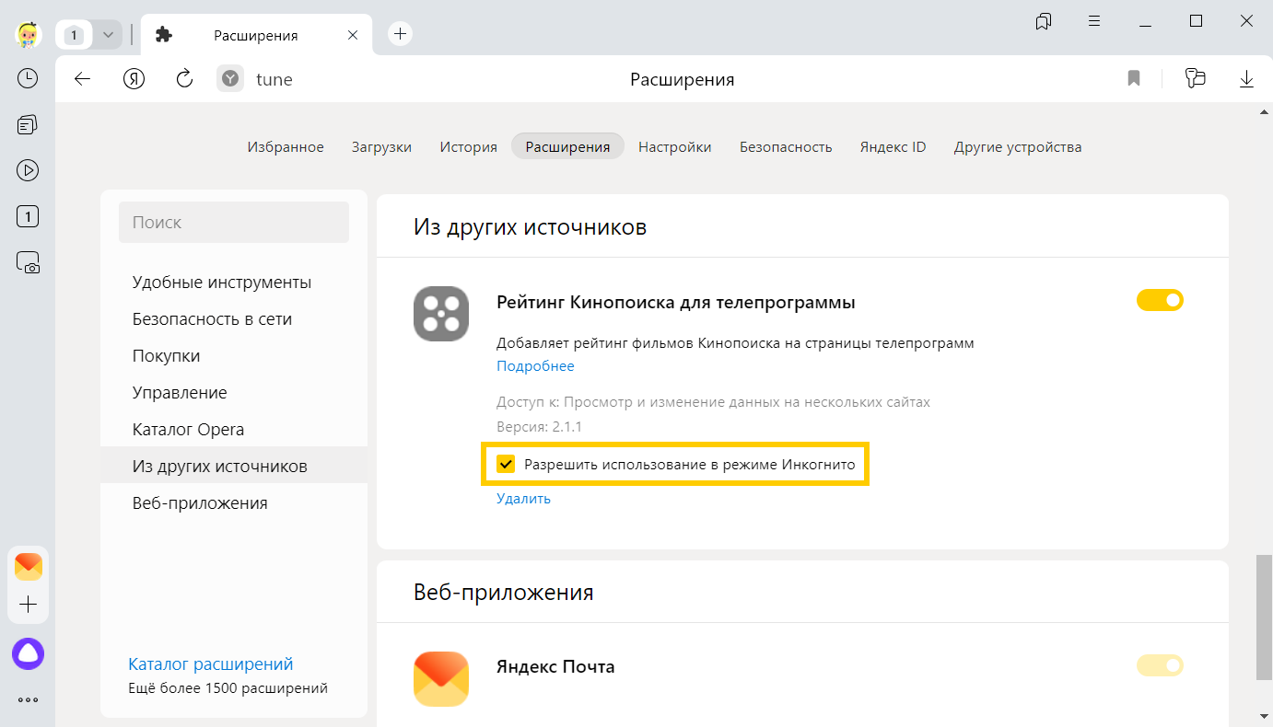
Task: Switch to the Избранное tab
Action: point(286,146)
